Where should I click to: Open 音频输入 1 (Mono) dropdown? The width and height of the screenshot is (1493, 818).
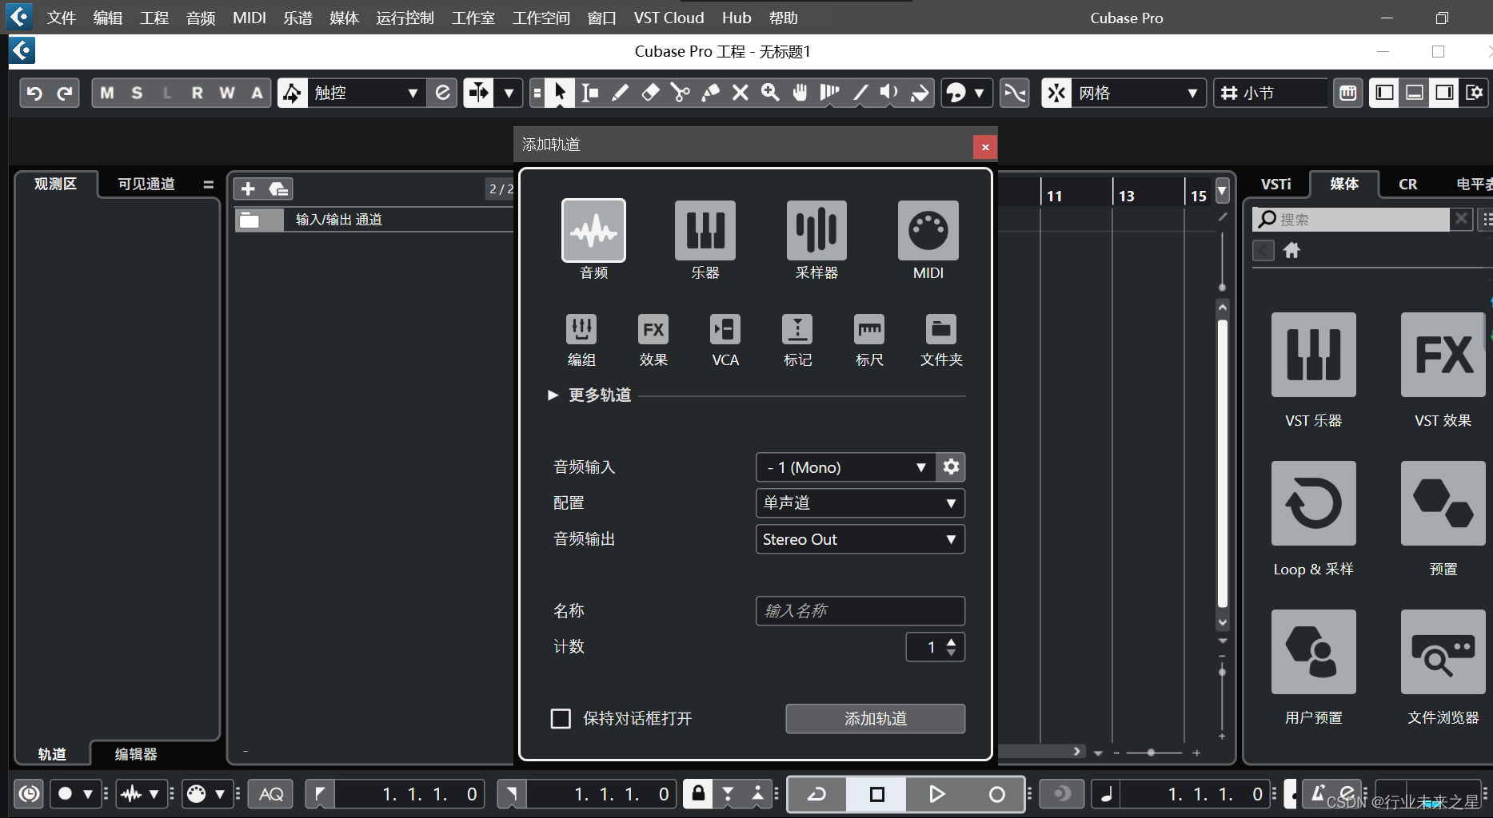846,467
